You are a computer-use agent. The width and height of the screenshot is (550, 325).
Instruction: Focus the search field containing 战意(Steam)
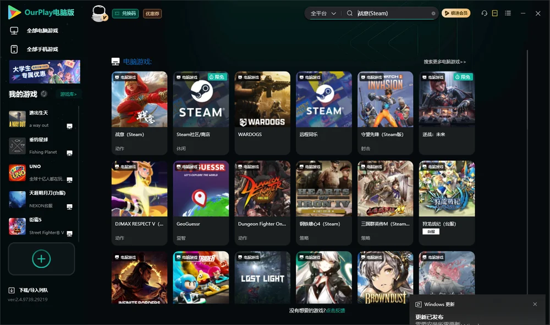point(393,13)
